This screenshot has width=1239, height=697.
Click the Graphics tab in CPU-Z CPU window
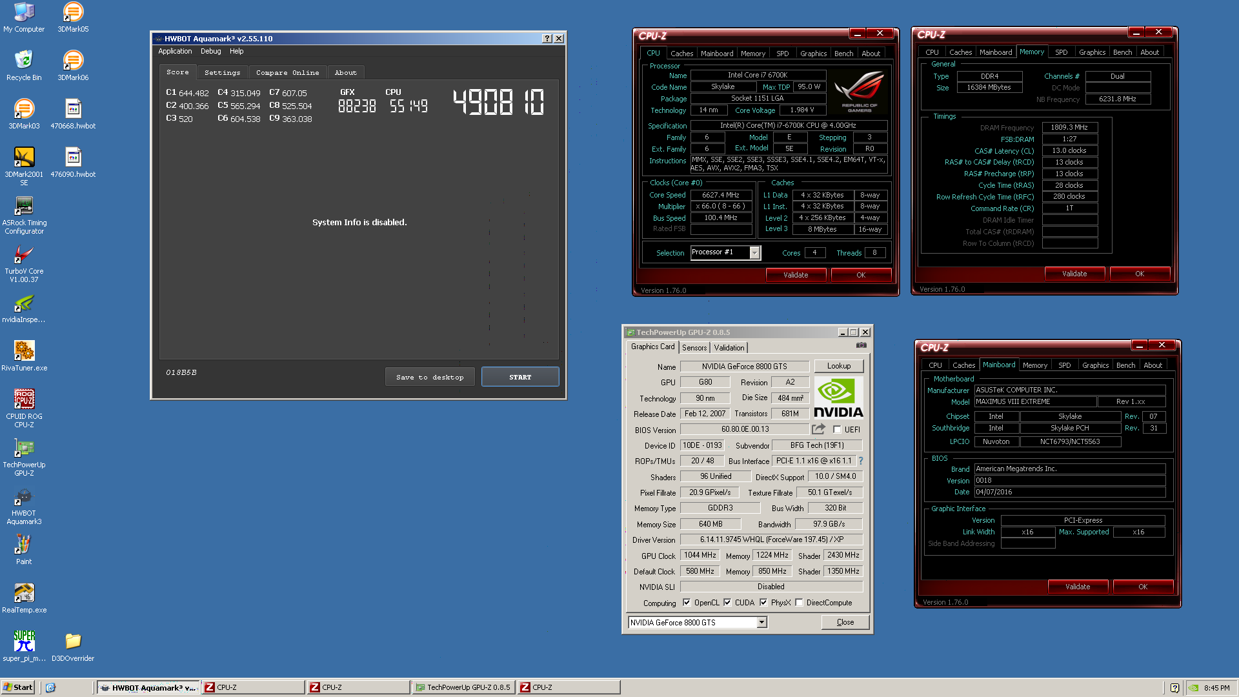click(x=813, y=54)
